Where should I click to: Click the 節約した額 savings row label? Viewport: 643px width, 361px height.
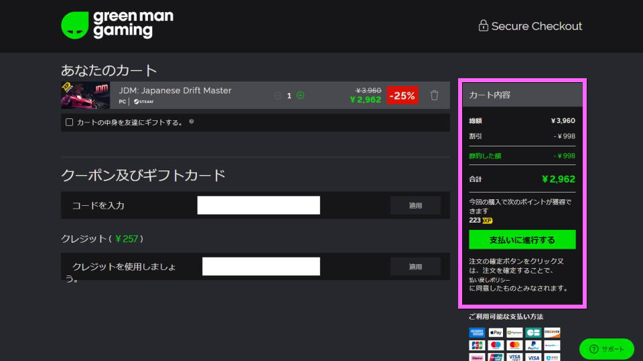pos(485,156)
